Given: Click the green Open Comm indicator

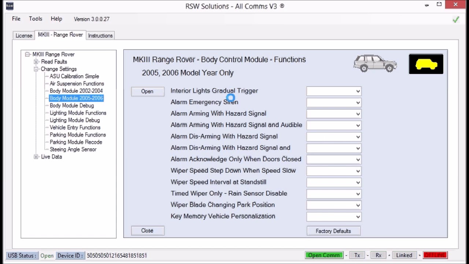Looking at the screenshot, I should pyautogui.click(x=324, y=255).
